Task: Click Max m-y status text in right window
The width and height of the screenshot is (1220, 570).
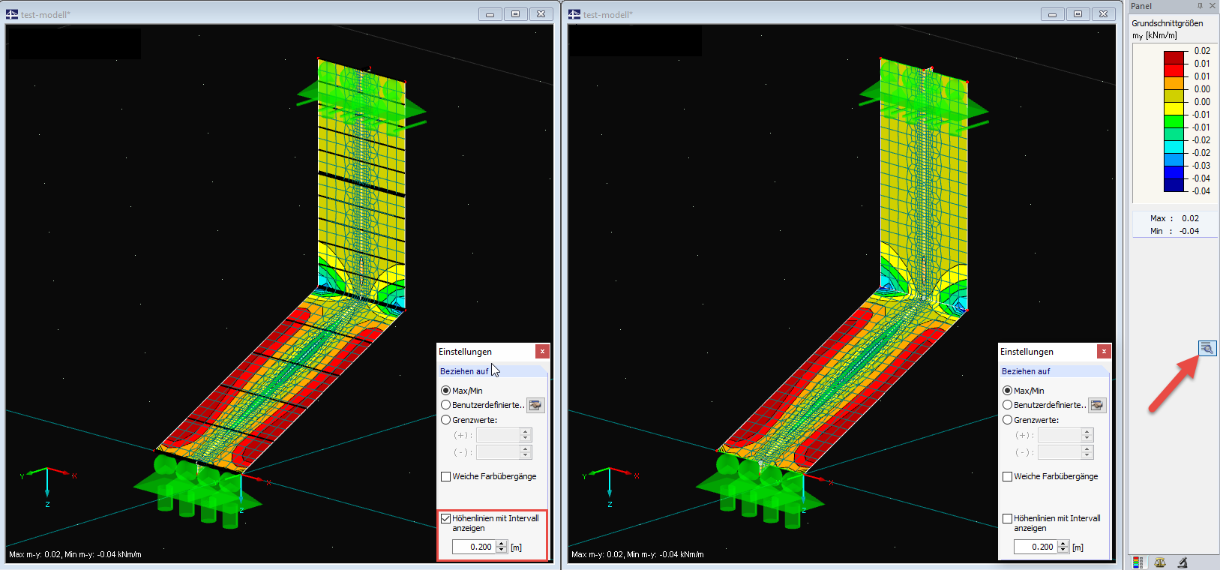Action: (637, 555)
